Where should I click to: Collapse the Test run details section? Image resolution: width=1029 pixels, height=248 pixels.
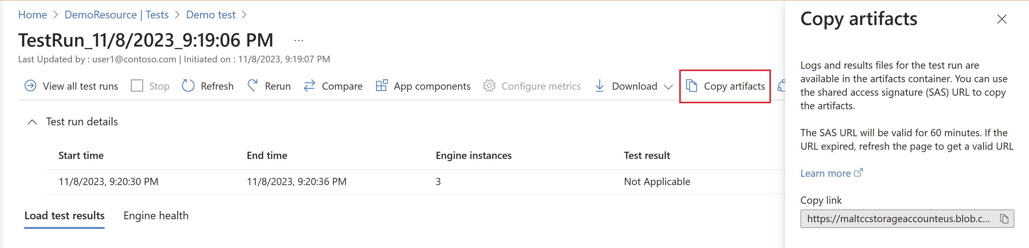click(x=32, y=122)
